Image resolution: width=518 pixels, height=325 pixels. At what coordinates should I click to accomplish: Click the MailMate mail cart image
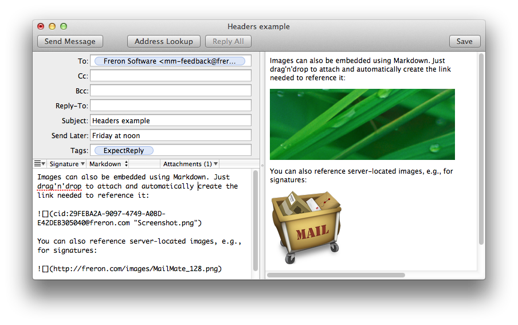(304, 227)
